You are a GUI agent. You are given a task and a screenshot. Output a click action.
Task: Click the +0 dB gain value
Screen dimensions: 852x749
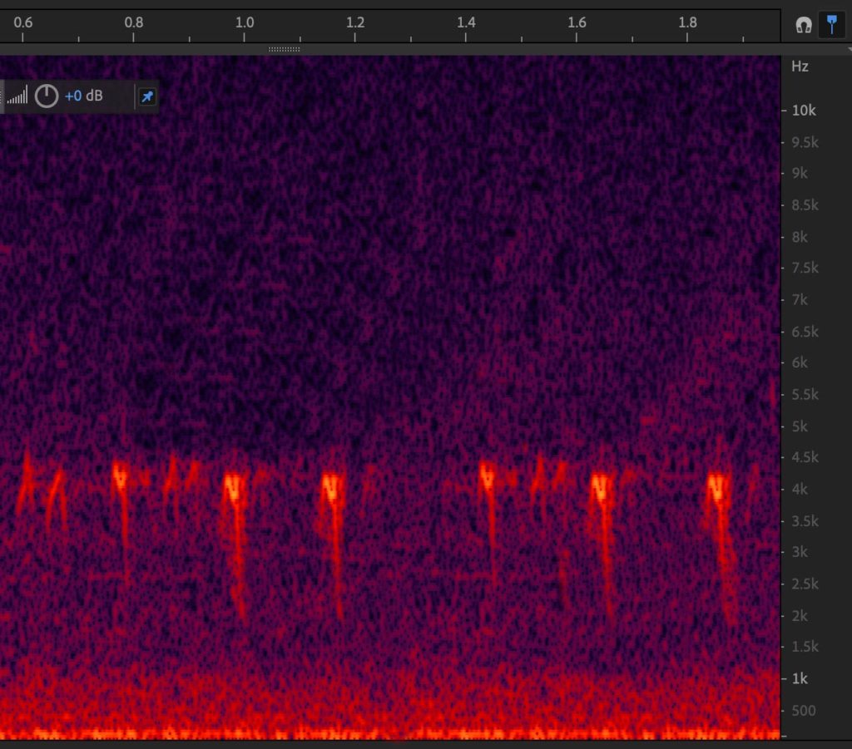[x=83, y=96]
